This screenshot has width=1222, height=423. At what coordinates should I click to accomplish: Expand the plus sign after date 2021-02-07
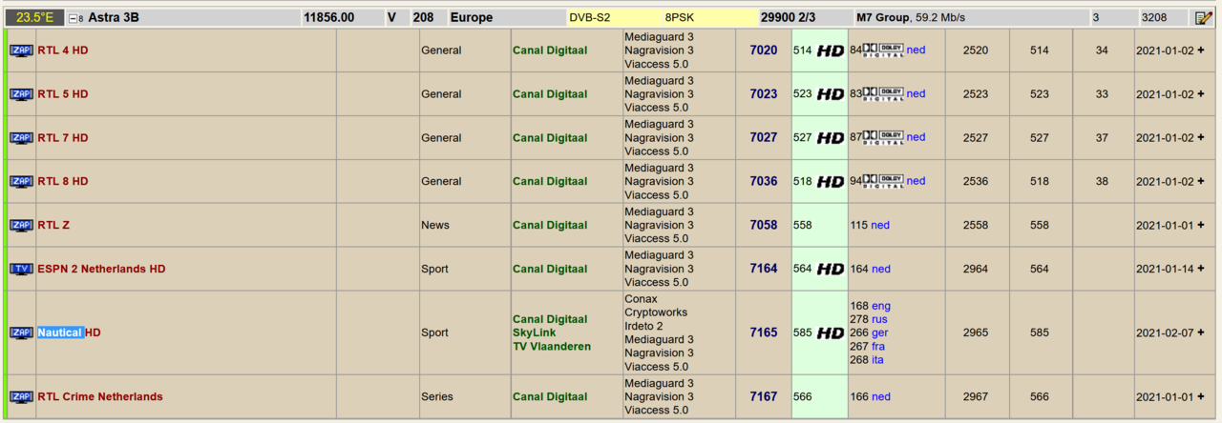tap(1200, 332)
